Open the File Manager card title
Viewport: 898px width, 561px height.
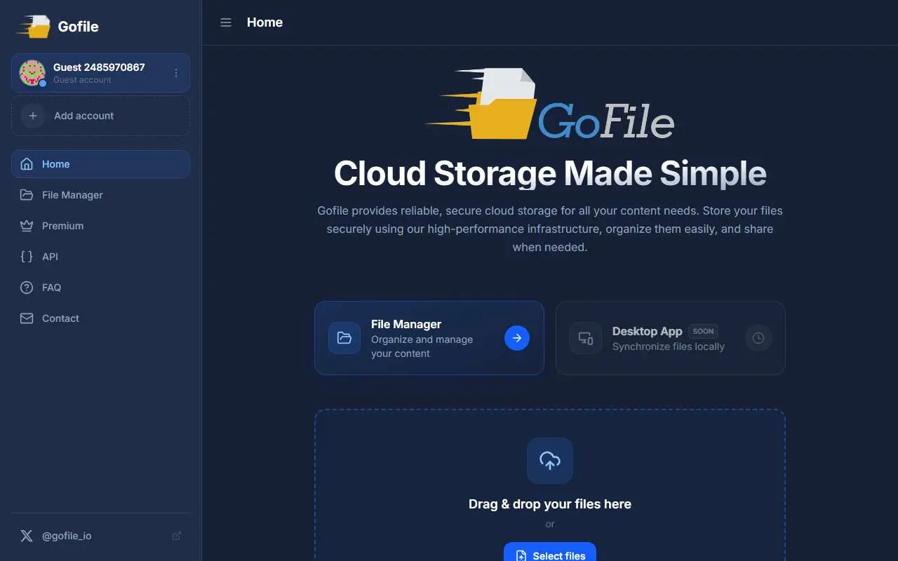coord(406,324)
